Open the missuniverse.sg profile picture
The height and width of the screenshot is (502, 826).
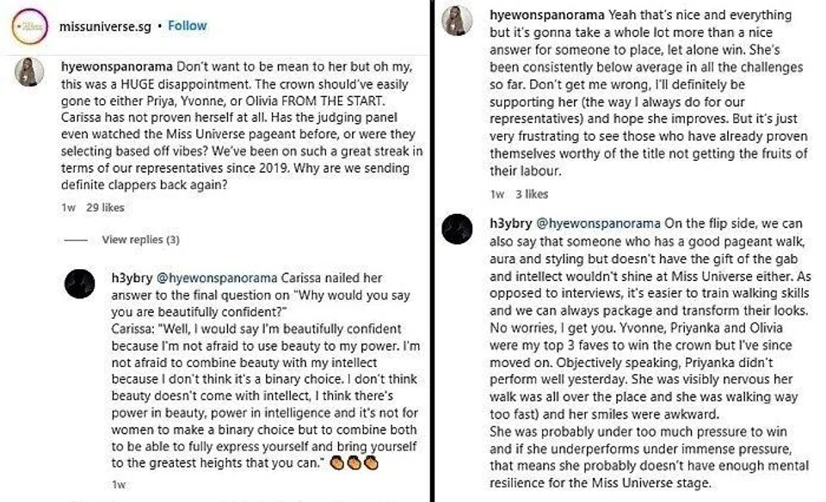tap(31, 27)
